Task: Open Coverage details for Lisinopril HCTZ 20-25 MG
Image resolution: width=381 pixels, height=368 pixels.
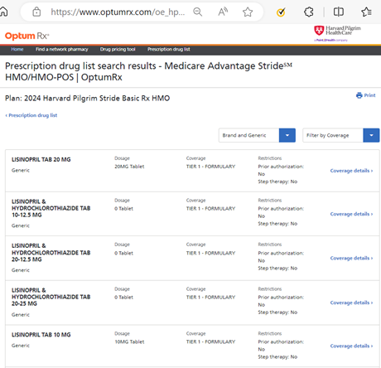Action: 351,303
